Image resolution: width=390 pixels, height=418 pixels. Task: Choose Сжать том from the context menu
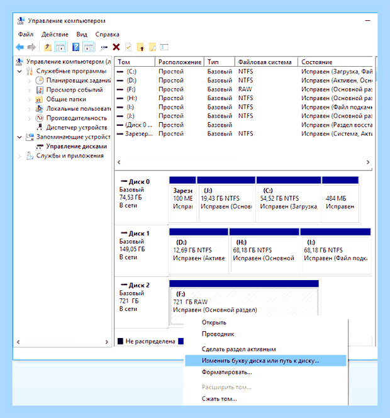point(265,399)
